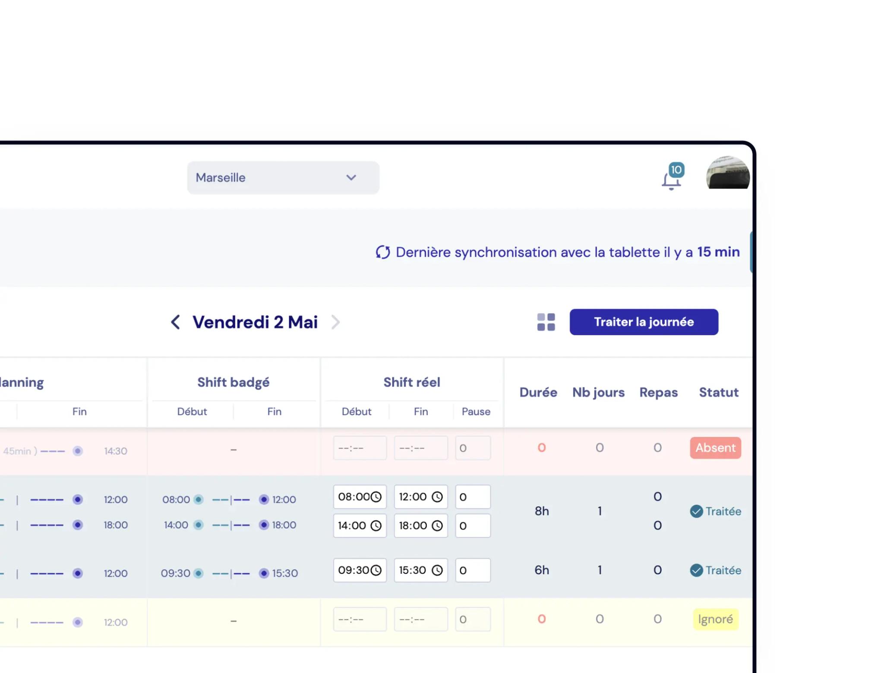Click the Ignoré status badge
884x673 pixels.
click(x=715, y=619)
